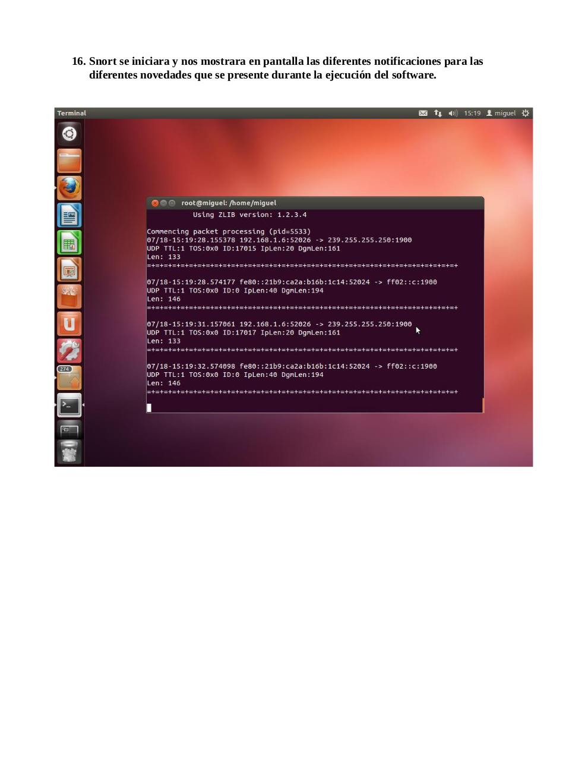Open the Ubuntu Dash home launcher
The image size is (588, 761).
(69, 134)
